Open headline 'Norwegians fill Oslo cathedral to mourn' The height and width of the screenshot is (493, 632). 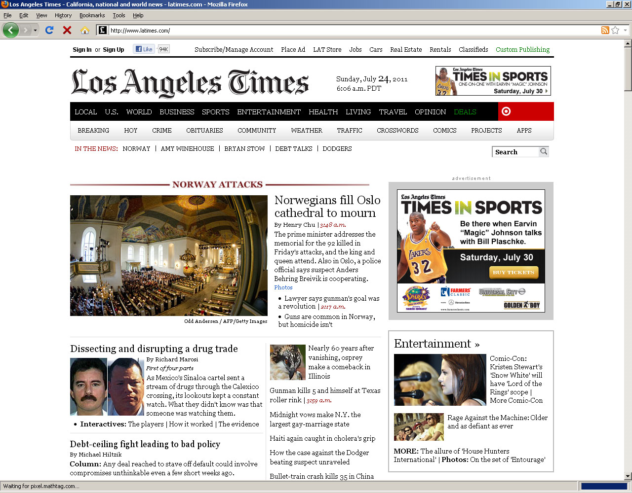point(327,207)
